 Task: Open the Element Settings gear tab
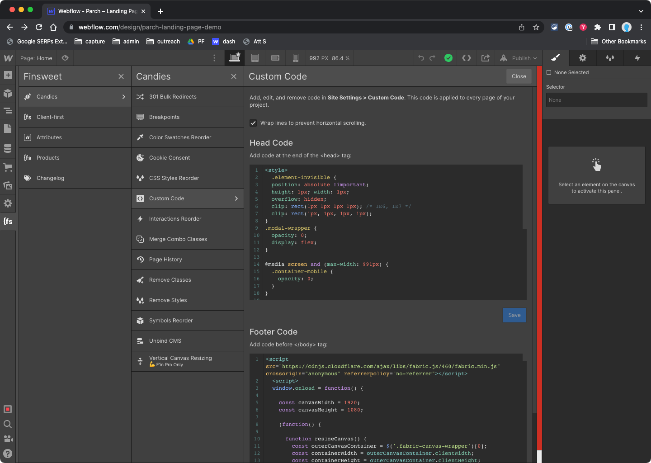point(583,58)
